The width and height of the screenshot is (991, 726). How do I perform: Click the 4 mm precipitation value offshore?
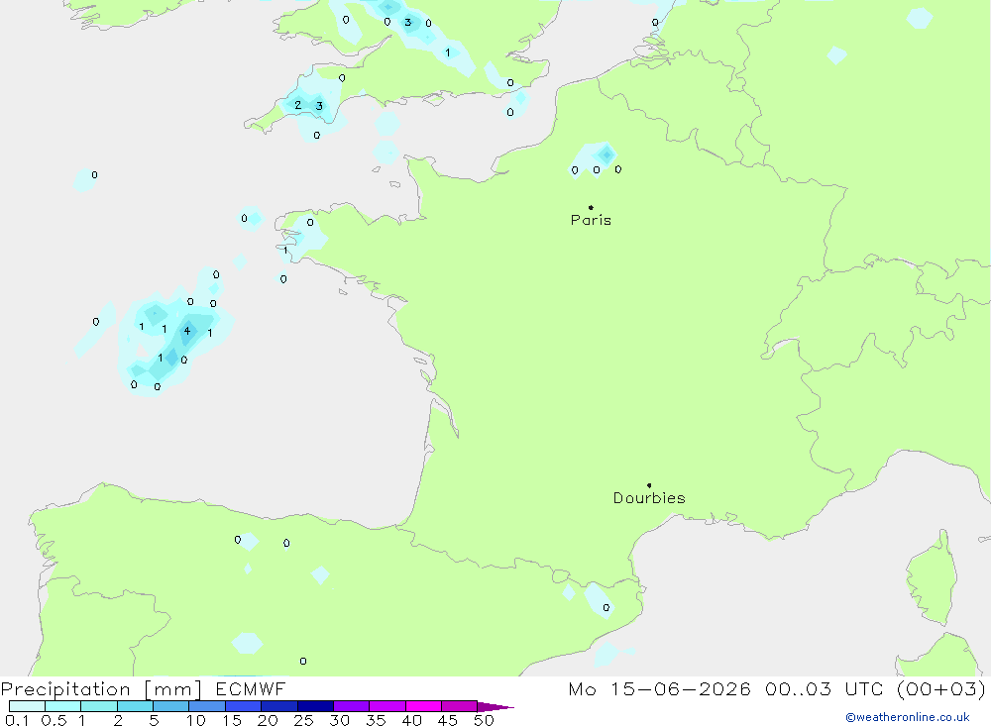tap(187, 331)
